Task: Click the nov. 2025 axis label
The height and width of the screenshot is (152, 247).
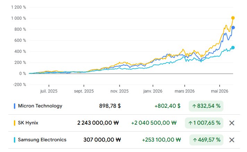Action: pyautogui.click(x=120, y=91)
